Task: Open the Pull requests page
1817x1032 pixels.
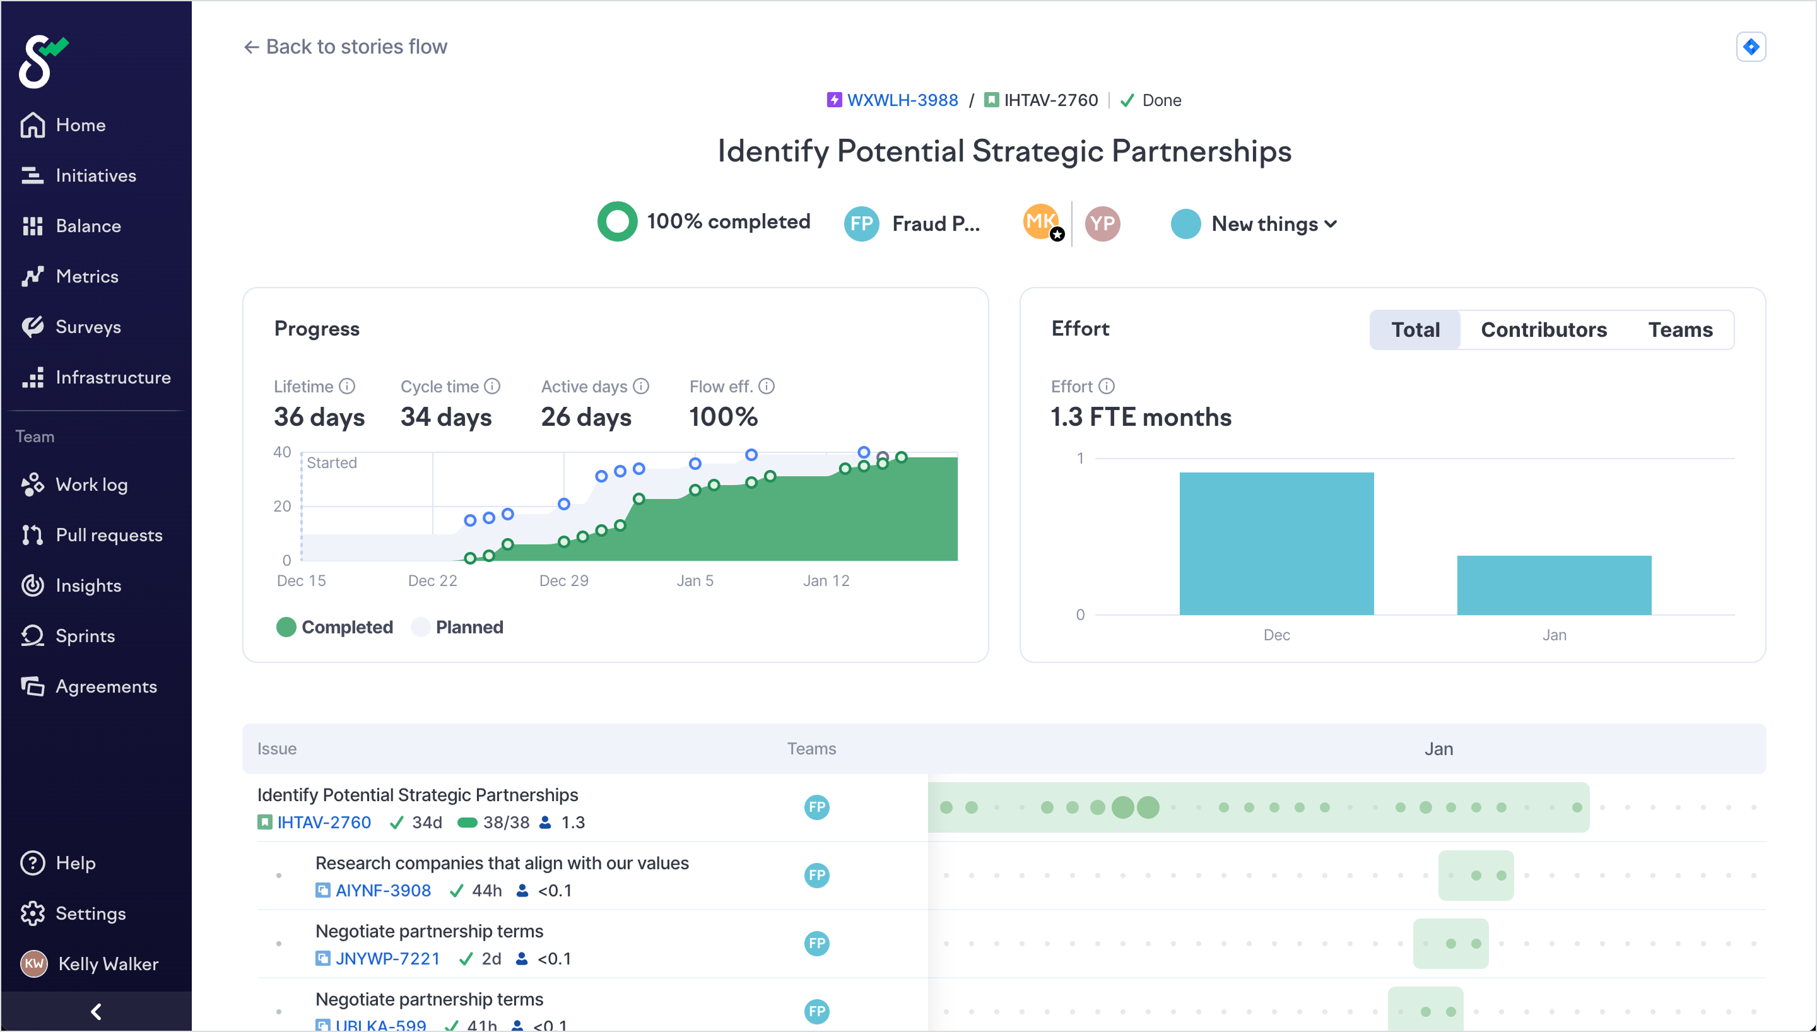Action: [108, 535]
